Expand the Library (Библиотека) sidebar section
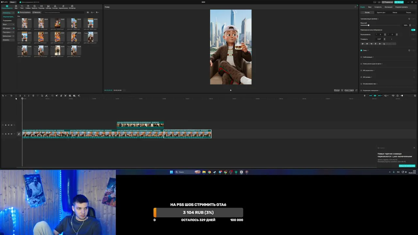The height and width of the screenshot is (235, 418). point(8,36)
